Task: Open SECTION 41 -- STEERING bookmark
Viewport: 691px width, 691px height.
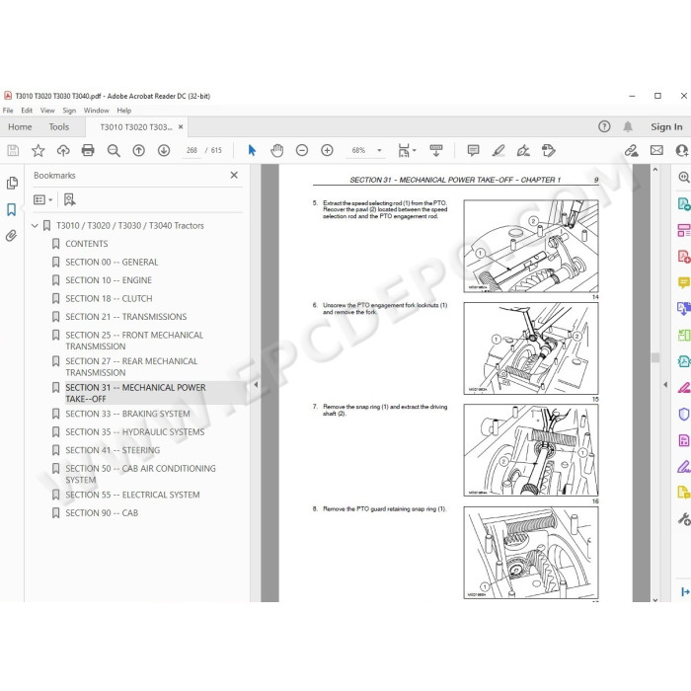Action: point(113,450)
